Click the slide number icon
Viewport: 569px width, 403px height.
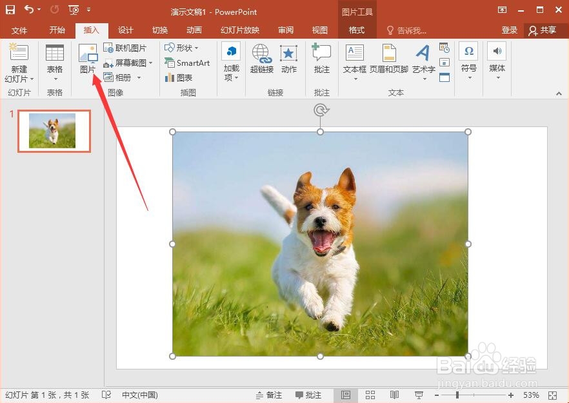tap(444, 62)
